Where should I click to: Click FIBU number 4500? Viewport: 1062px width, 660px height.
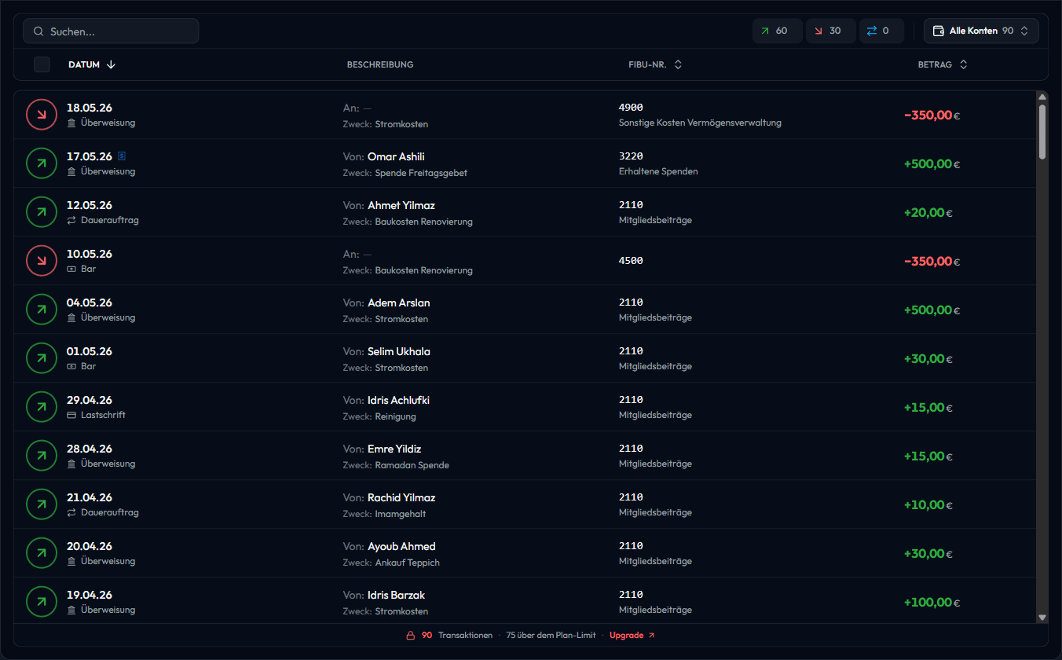[631, 260]
